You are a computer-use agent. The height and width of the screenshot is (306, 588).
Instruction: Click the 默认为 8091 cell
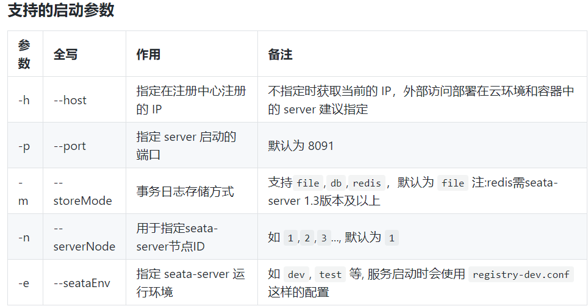(422, 145)
